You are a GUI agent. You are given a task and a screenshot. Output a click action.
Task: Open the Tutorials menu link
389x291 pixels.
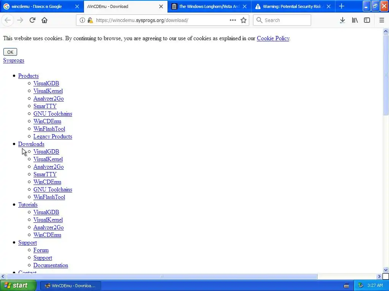click(28, 205)
